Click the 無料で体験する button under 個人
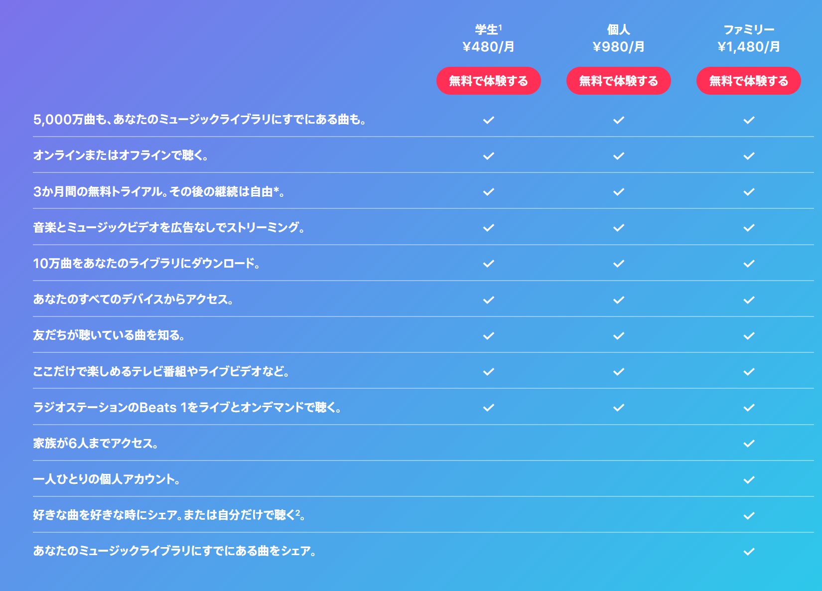This screenshot has width=822, height=591. point(618,81)
